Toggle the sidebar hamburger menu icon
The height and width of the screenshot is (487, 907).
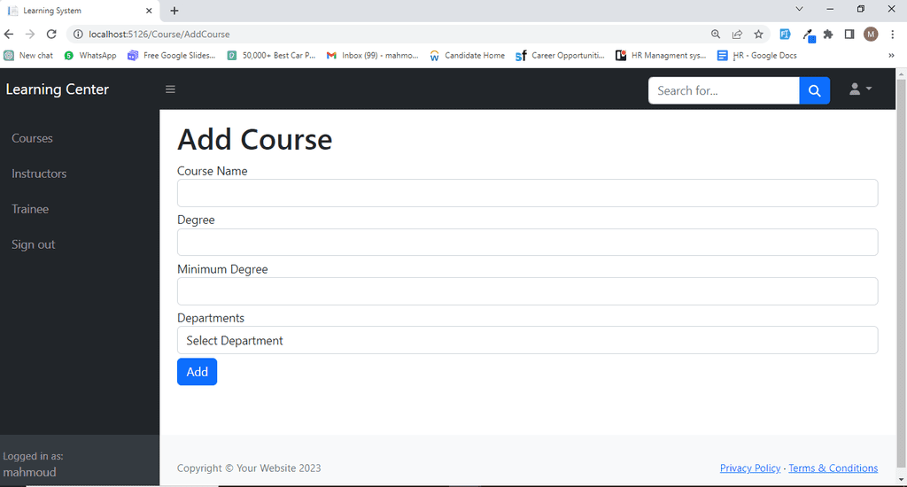point(170,89)
